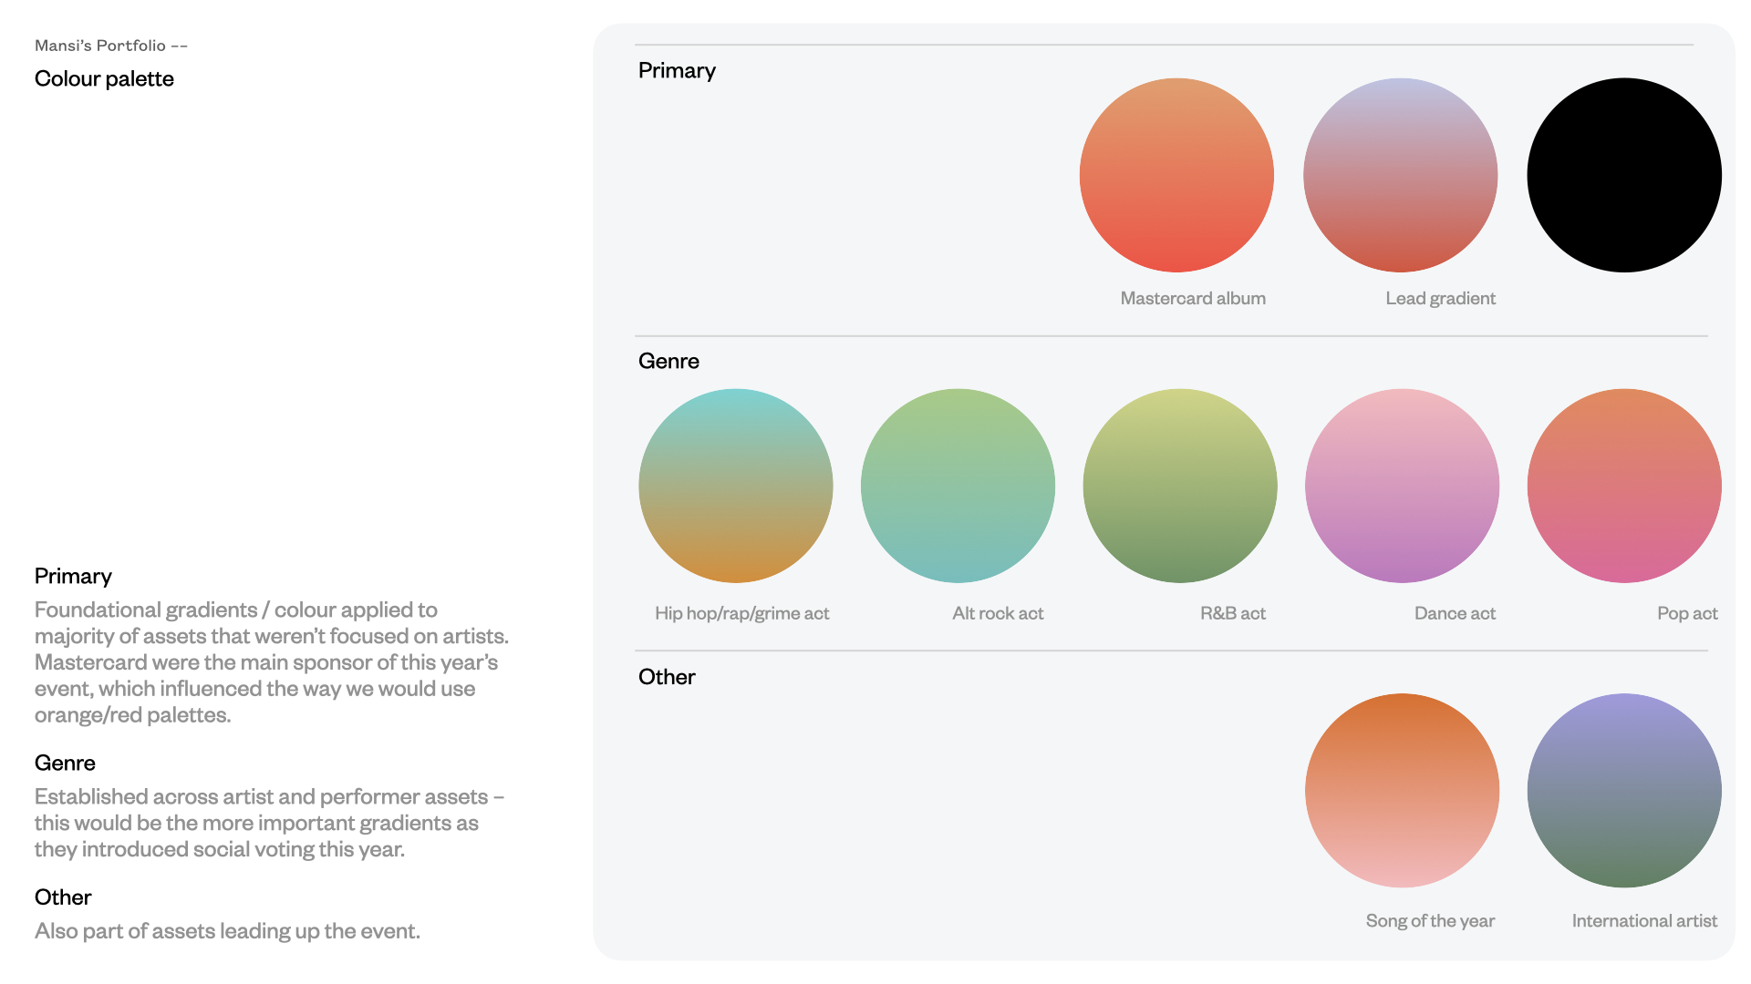Click the paragraph mentioning Mastercard as main sponsor
The image size is (1751, 984).
(x=271, y=662)
